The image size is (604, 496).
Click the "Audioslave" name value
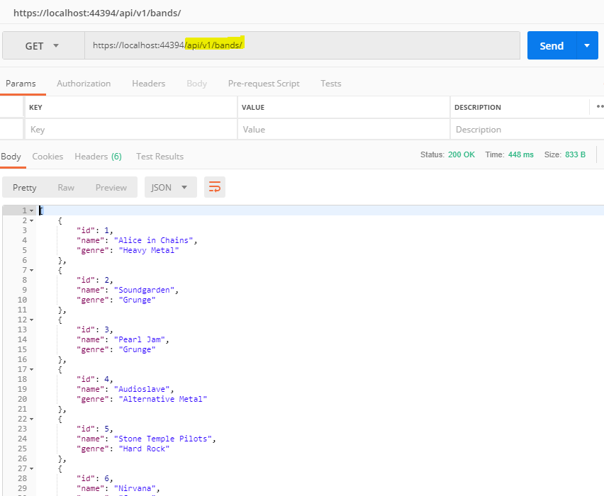[x=142, y=389]
